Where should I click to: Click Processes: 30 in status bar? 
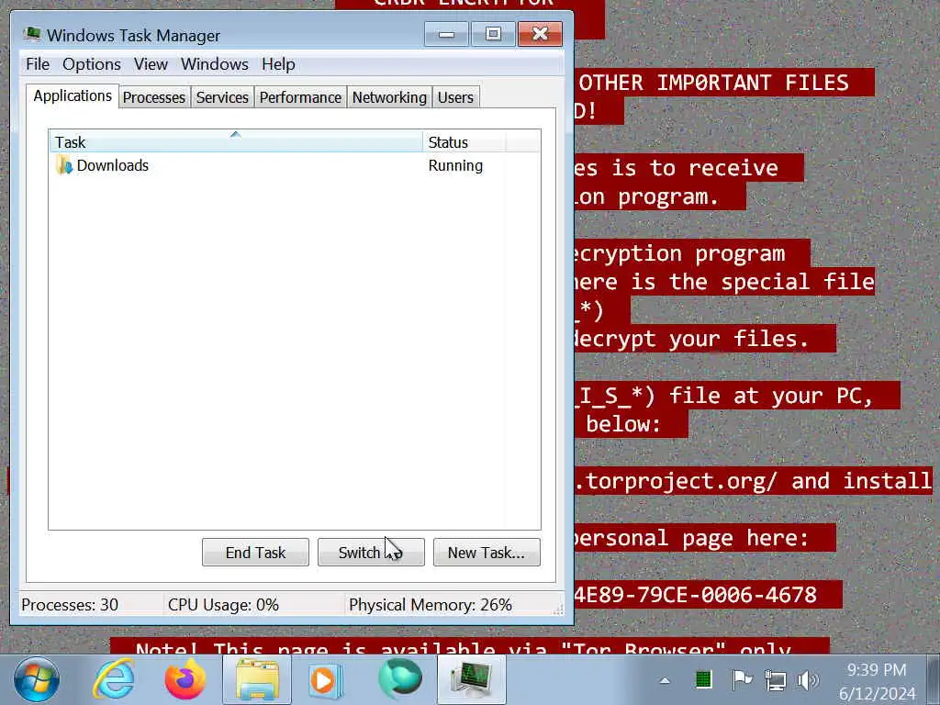click(x=70, y=604)
